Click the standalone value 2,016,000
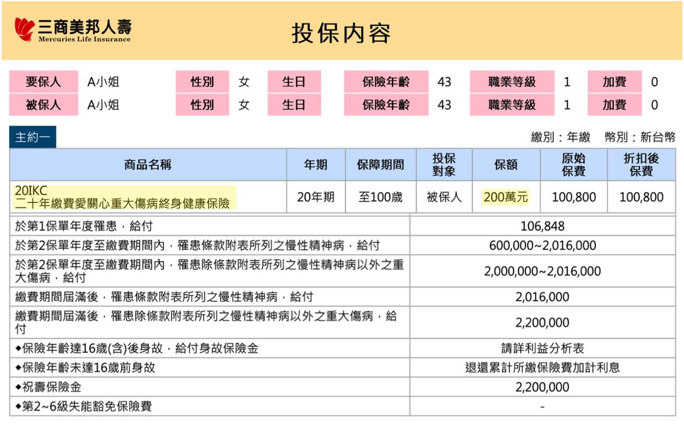The width and height of the screenshot is (684, 425). click(x=542, y=297)
